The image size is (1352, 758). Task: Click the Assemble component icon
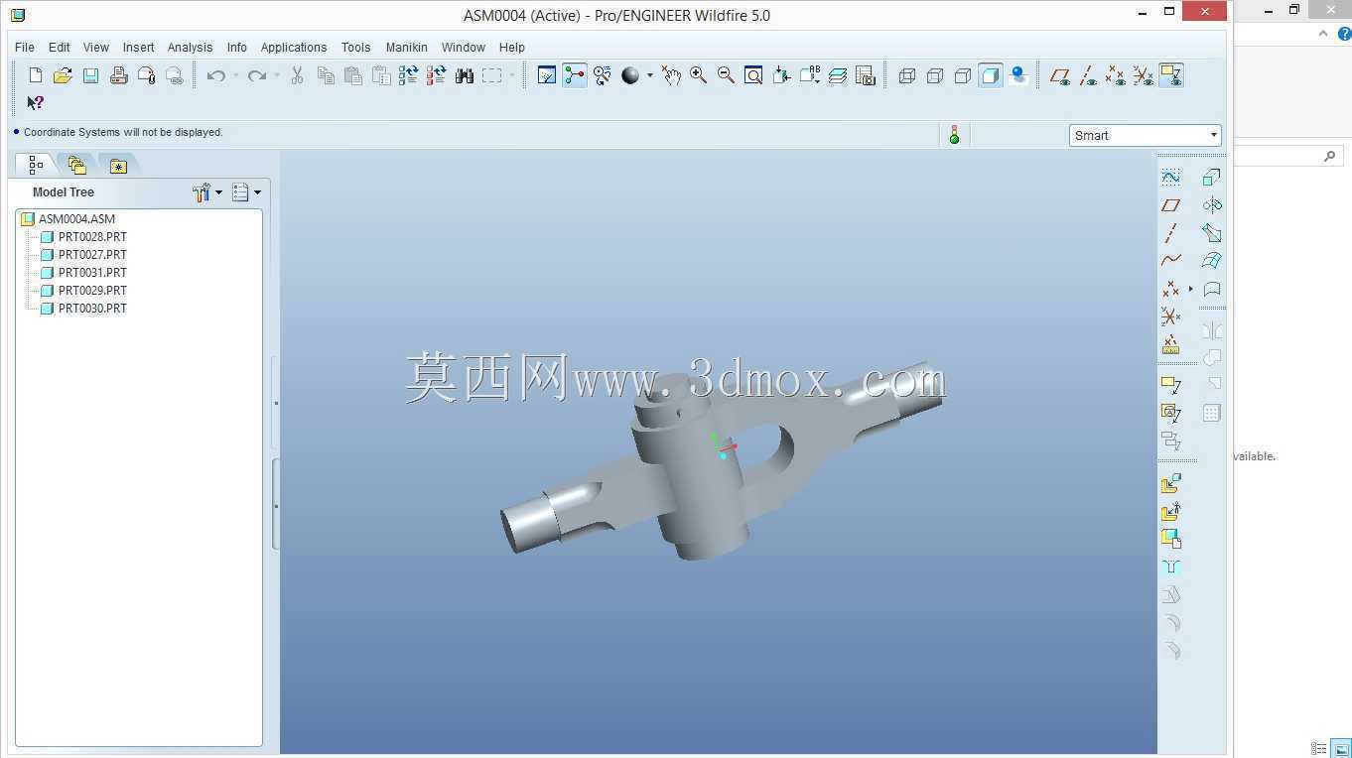[1171, 483]
